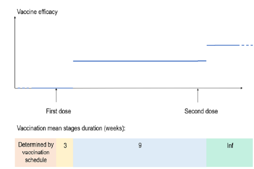Click the origin where both axes meet

pyautogui.click(x=15, y=88)
